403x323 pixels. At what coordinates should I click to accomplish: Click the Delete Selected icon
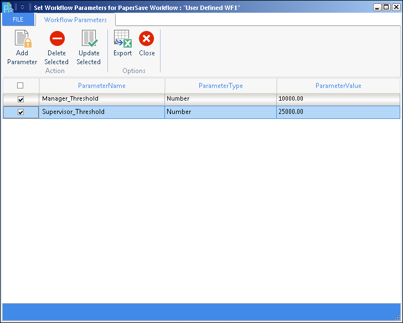pos(57,39)
